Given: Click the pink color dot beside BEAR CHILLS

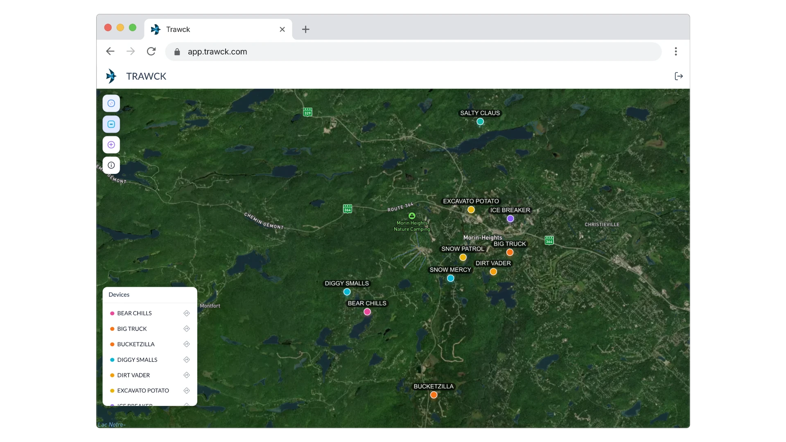Looking at the screenshot, I should pos(112,313).
